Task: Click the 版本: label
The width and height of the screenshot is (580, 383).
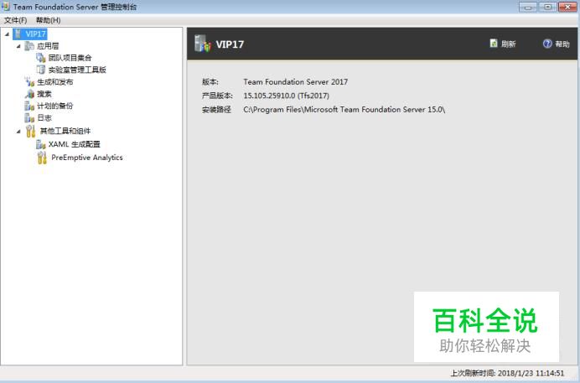Action: click(x=210, y=81)
